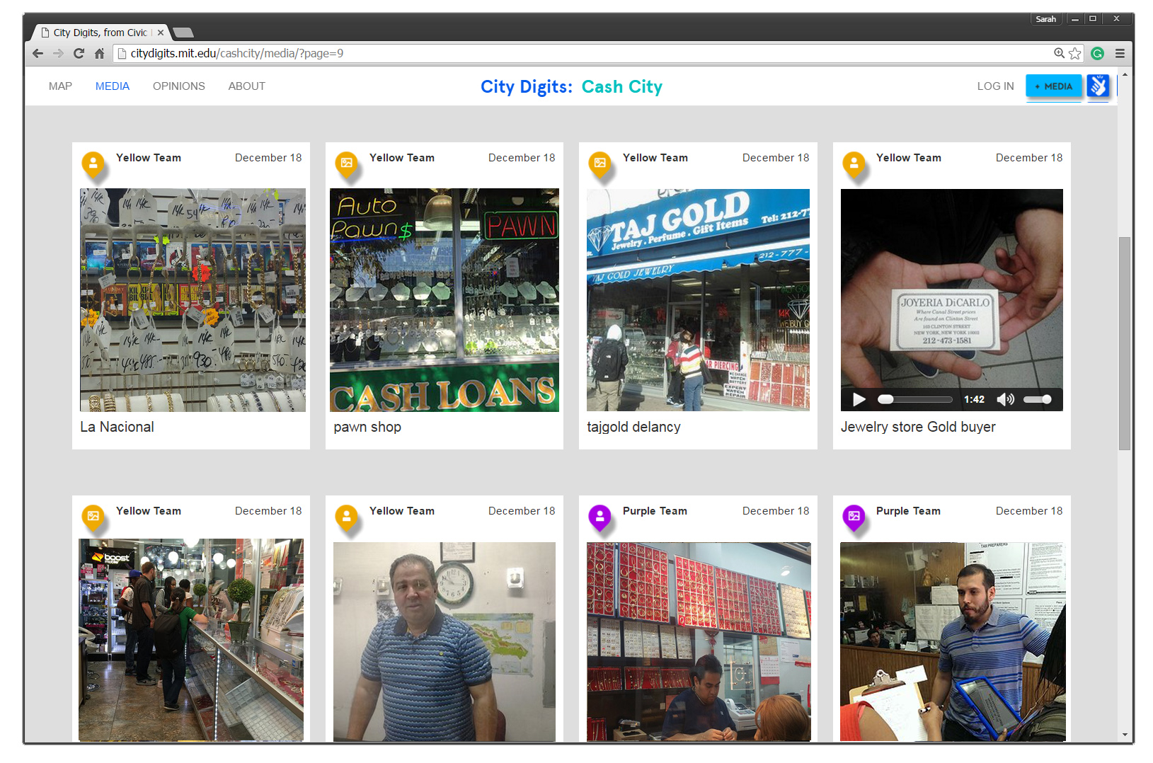
Task: Click the purple person pin on Purple Team card
Action: (x=600, y=517)
